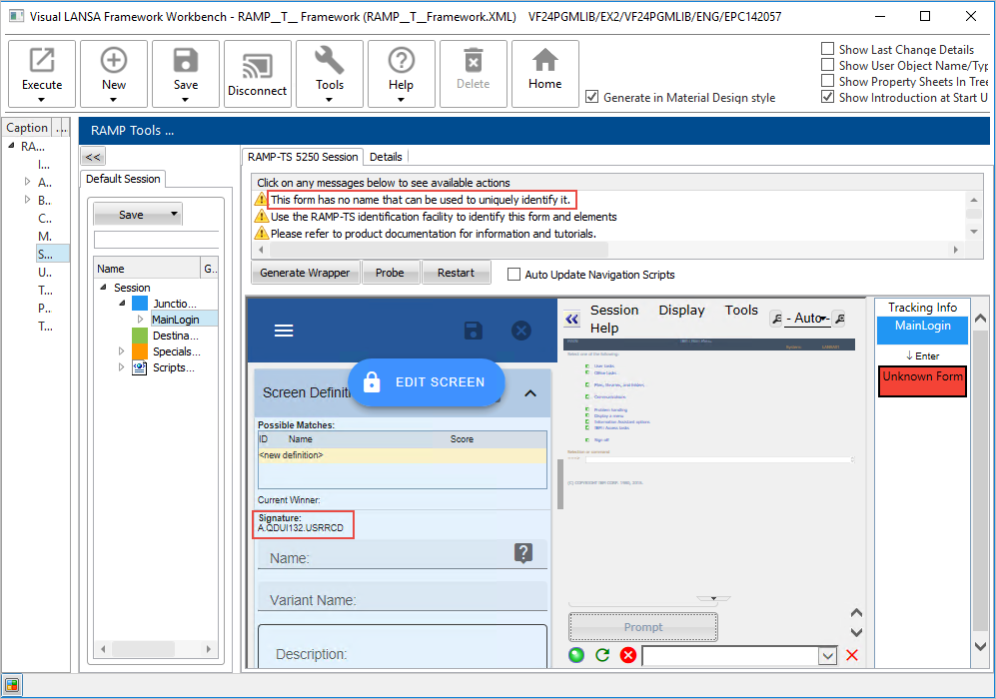Uncheck Generate in Material Design style
This screenshot has height=699, width=996.
click(592, 97)
